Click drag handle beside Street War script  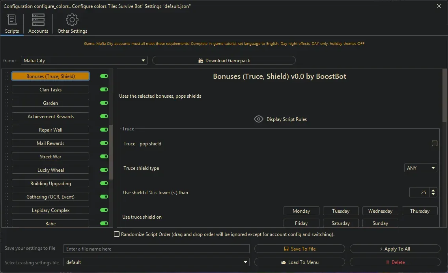pos(6,157)
